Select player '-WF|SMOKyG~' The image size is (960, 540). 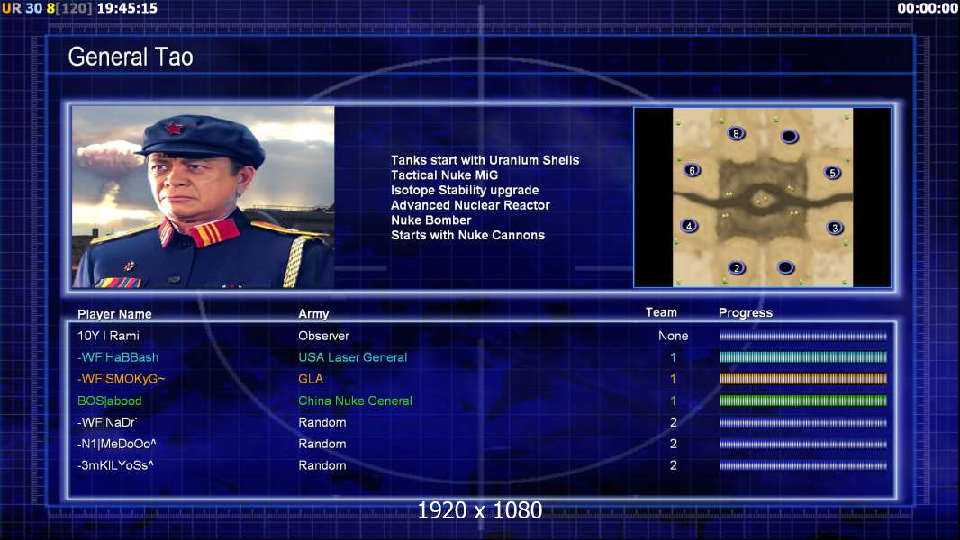tap(122, 379)
